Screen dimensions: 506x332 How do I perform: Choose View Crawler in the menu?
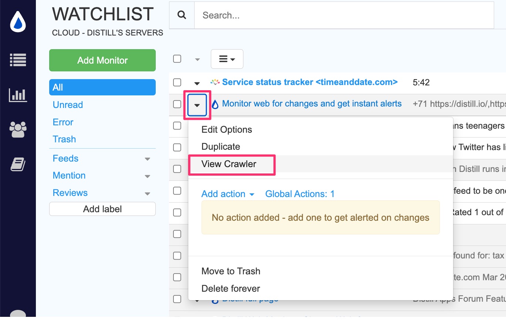click(x=229, y=164)
